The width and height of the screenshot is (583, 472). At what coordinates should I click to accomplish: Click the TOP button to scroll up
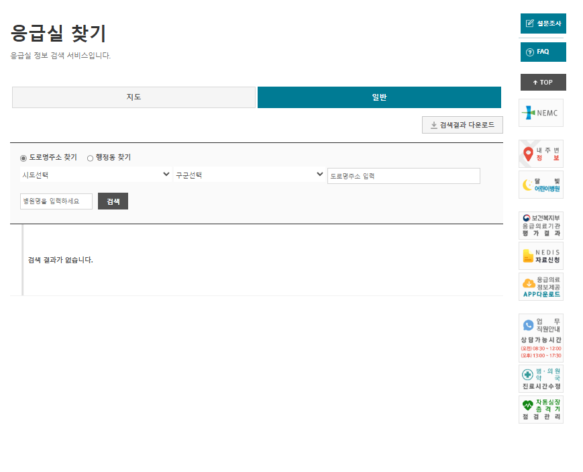pyautogui.click(x=542, y=82)
